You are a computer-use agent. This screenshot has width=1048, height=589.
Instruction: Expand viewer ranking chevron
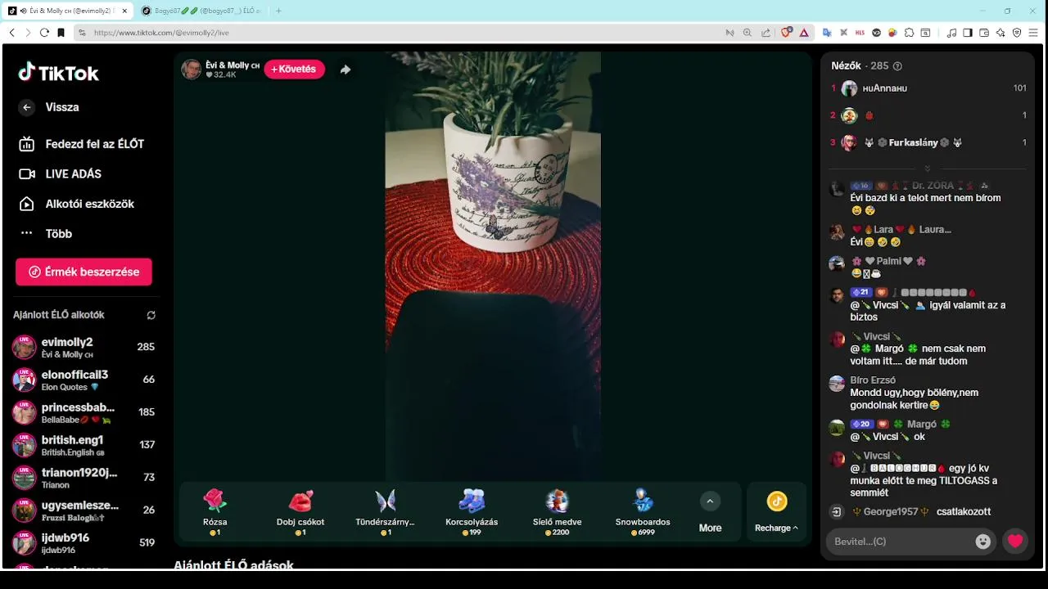pyautogui.click(x=928, y=169)
